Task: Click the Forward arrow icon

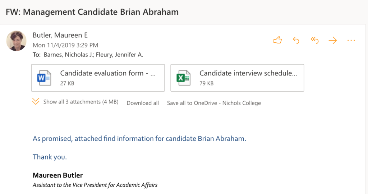Action: [333, 41]
